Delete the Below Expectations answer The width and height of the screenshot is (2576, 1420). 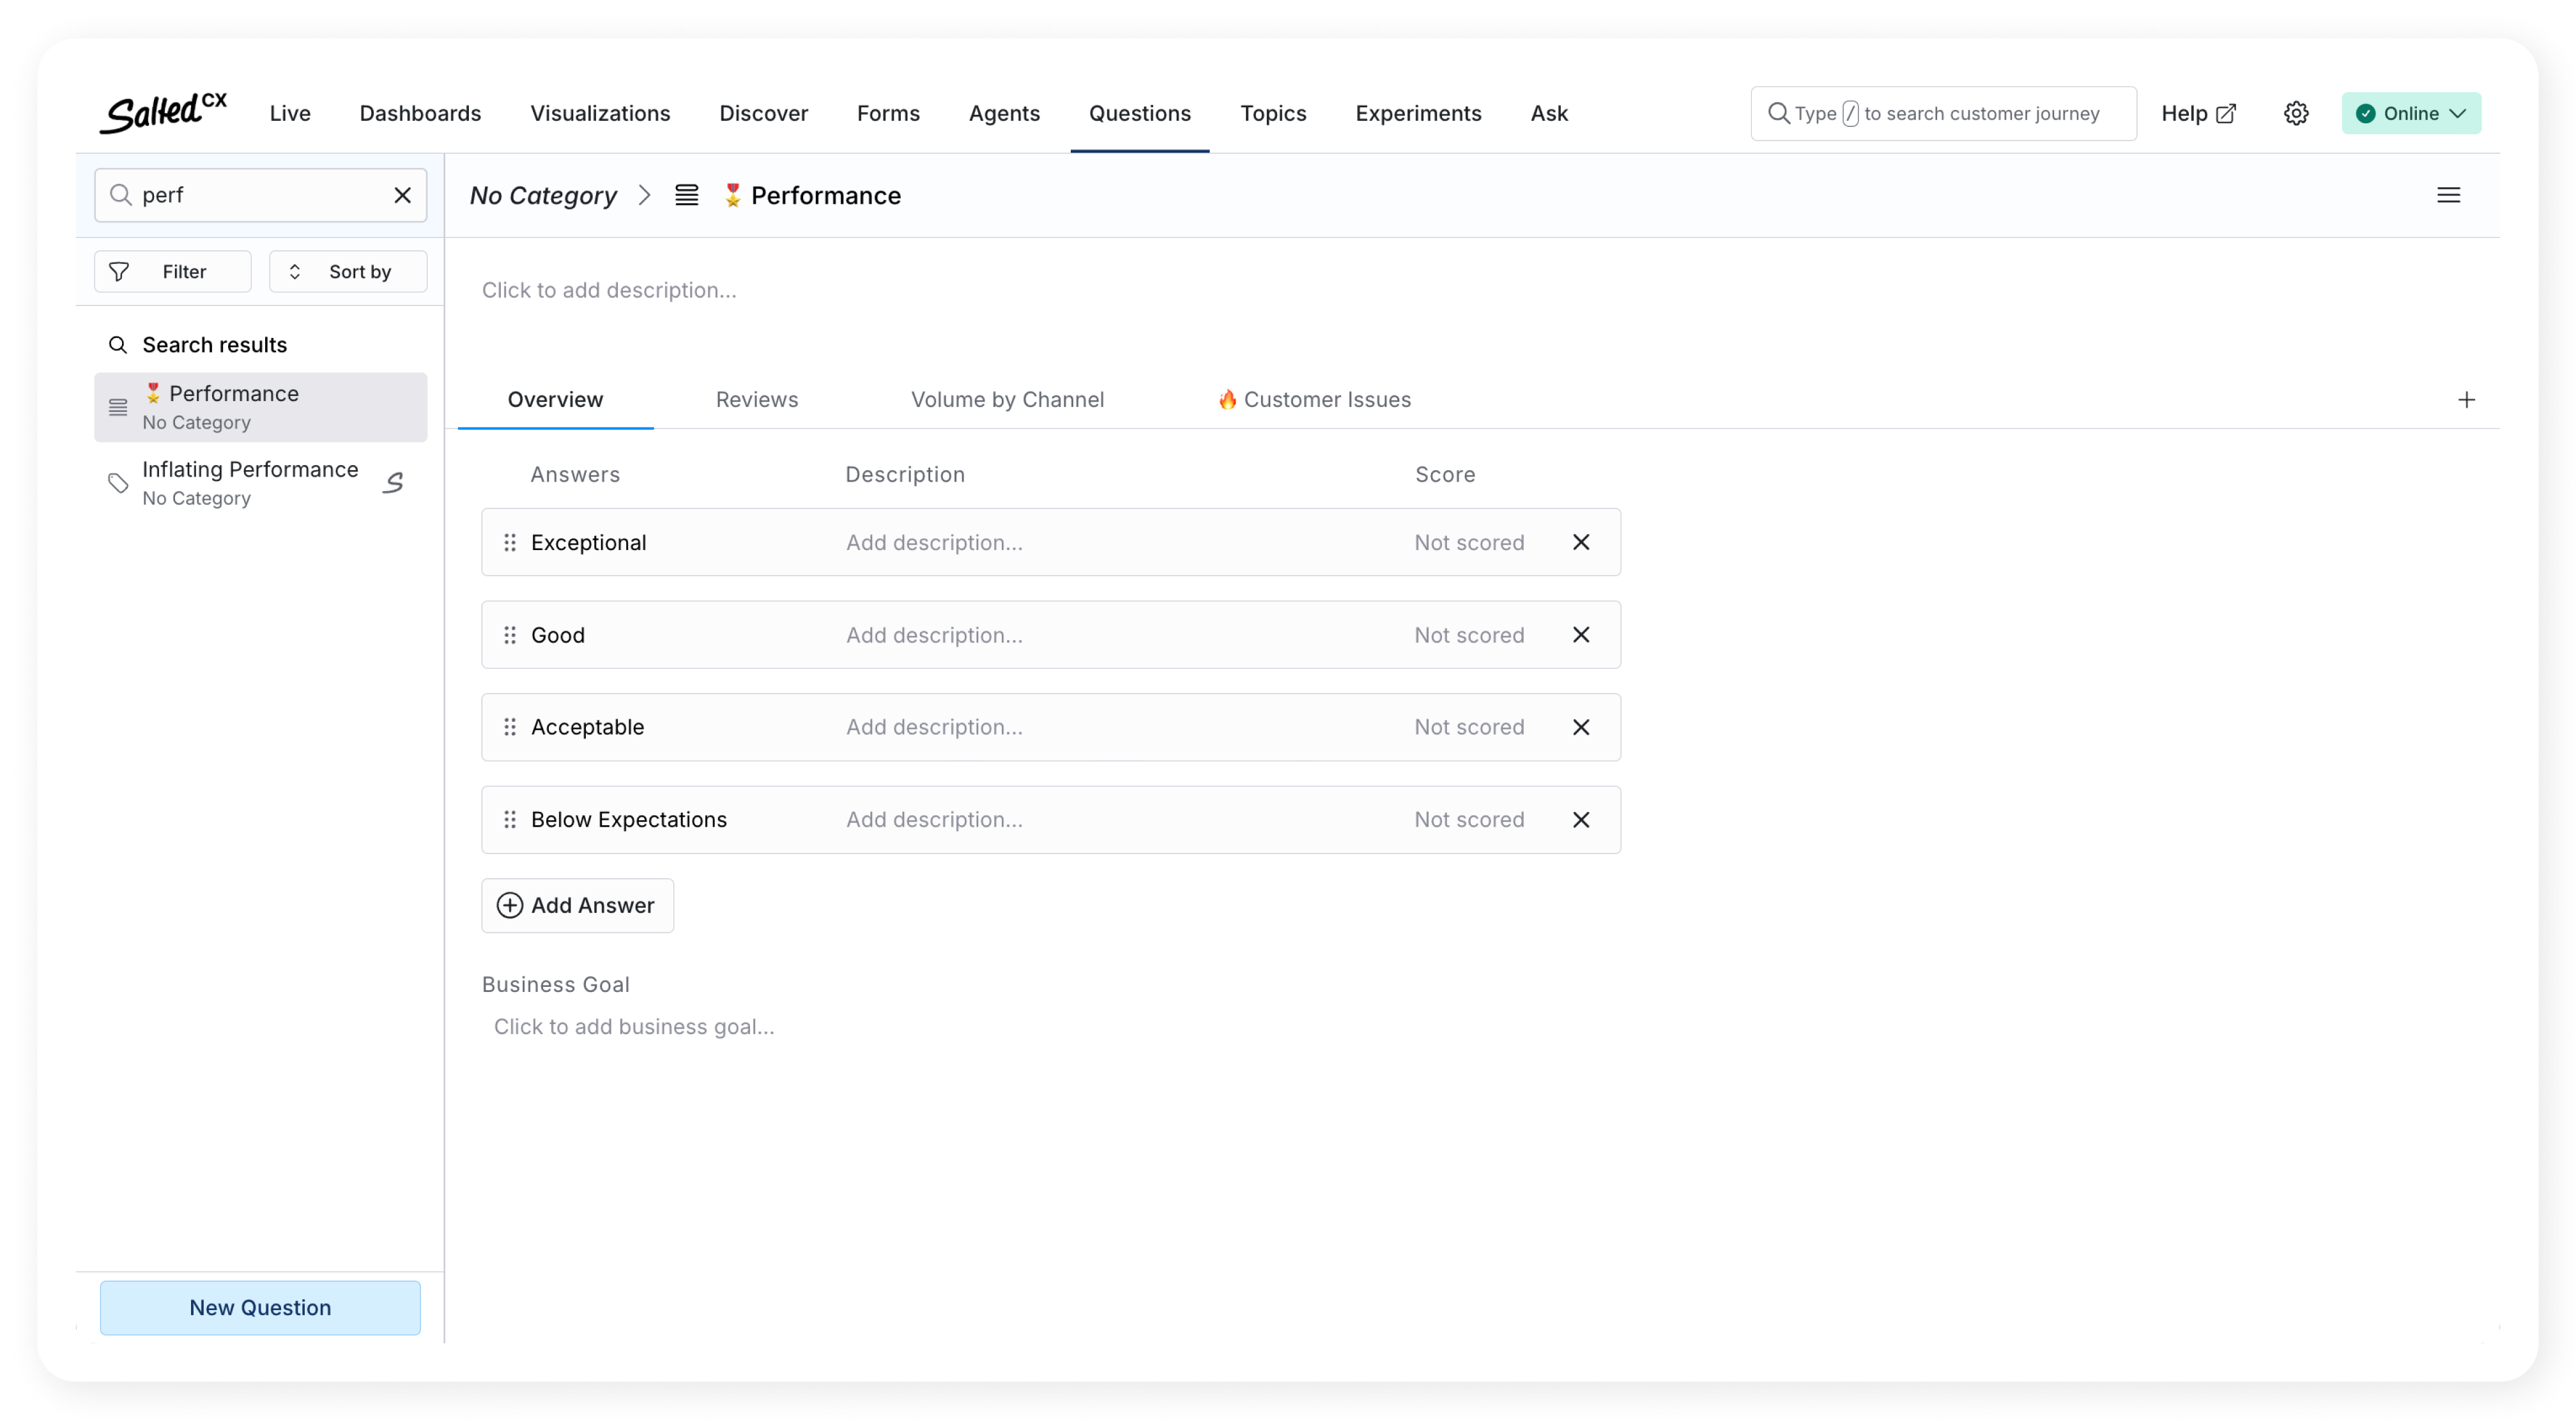coord(1580,820)
